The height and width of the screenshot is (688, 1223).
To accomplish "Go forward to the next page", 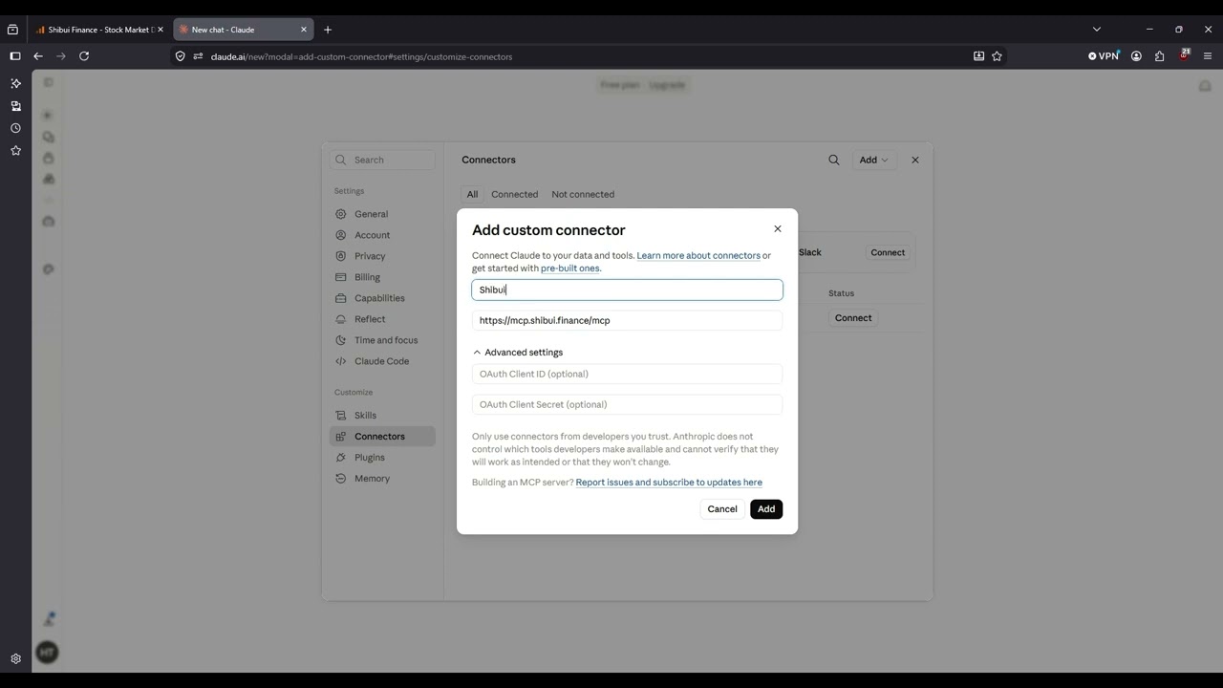I will point(61,56).
